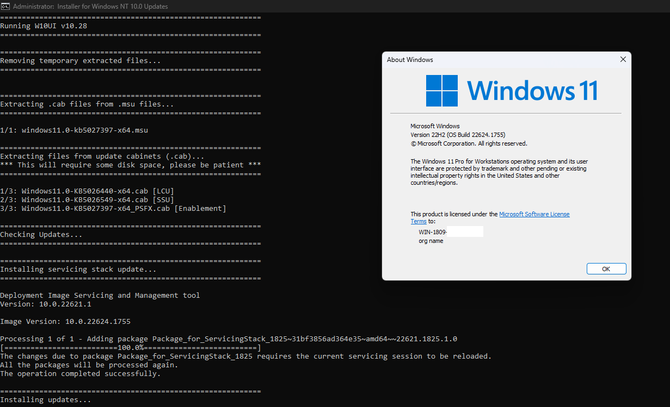Select the 'Version: 10.0.22621.1' line
The image size is (670, 407).
tap(46, 304)
